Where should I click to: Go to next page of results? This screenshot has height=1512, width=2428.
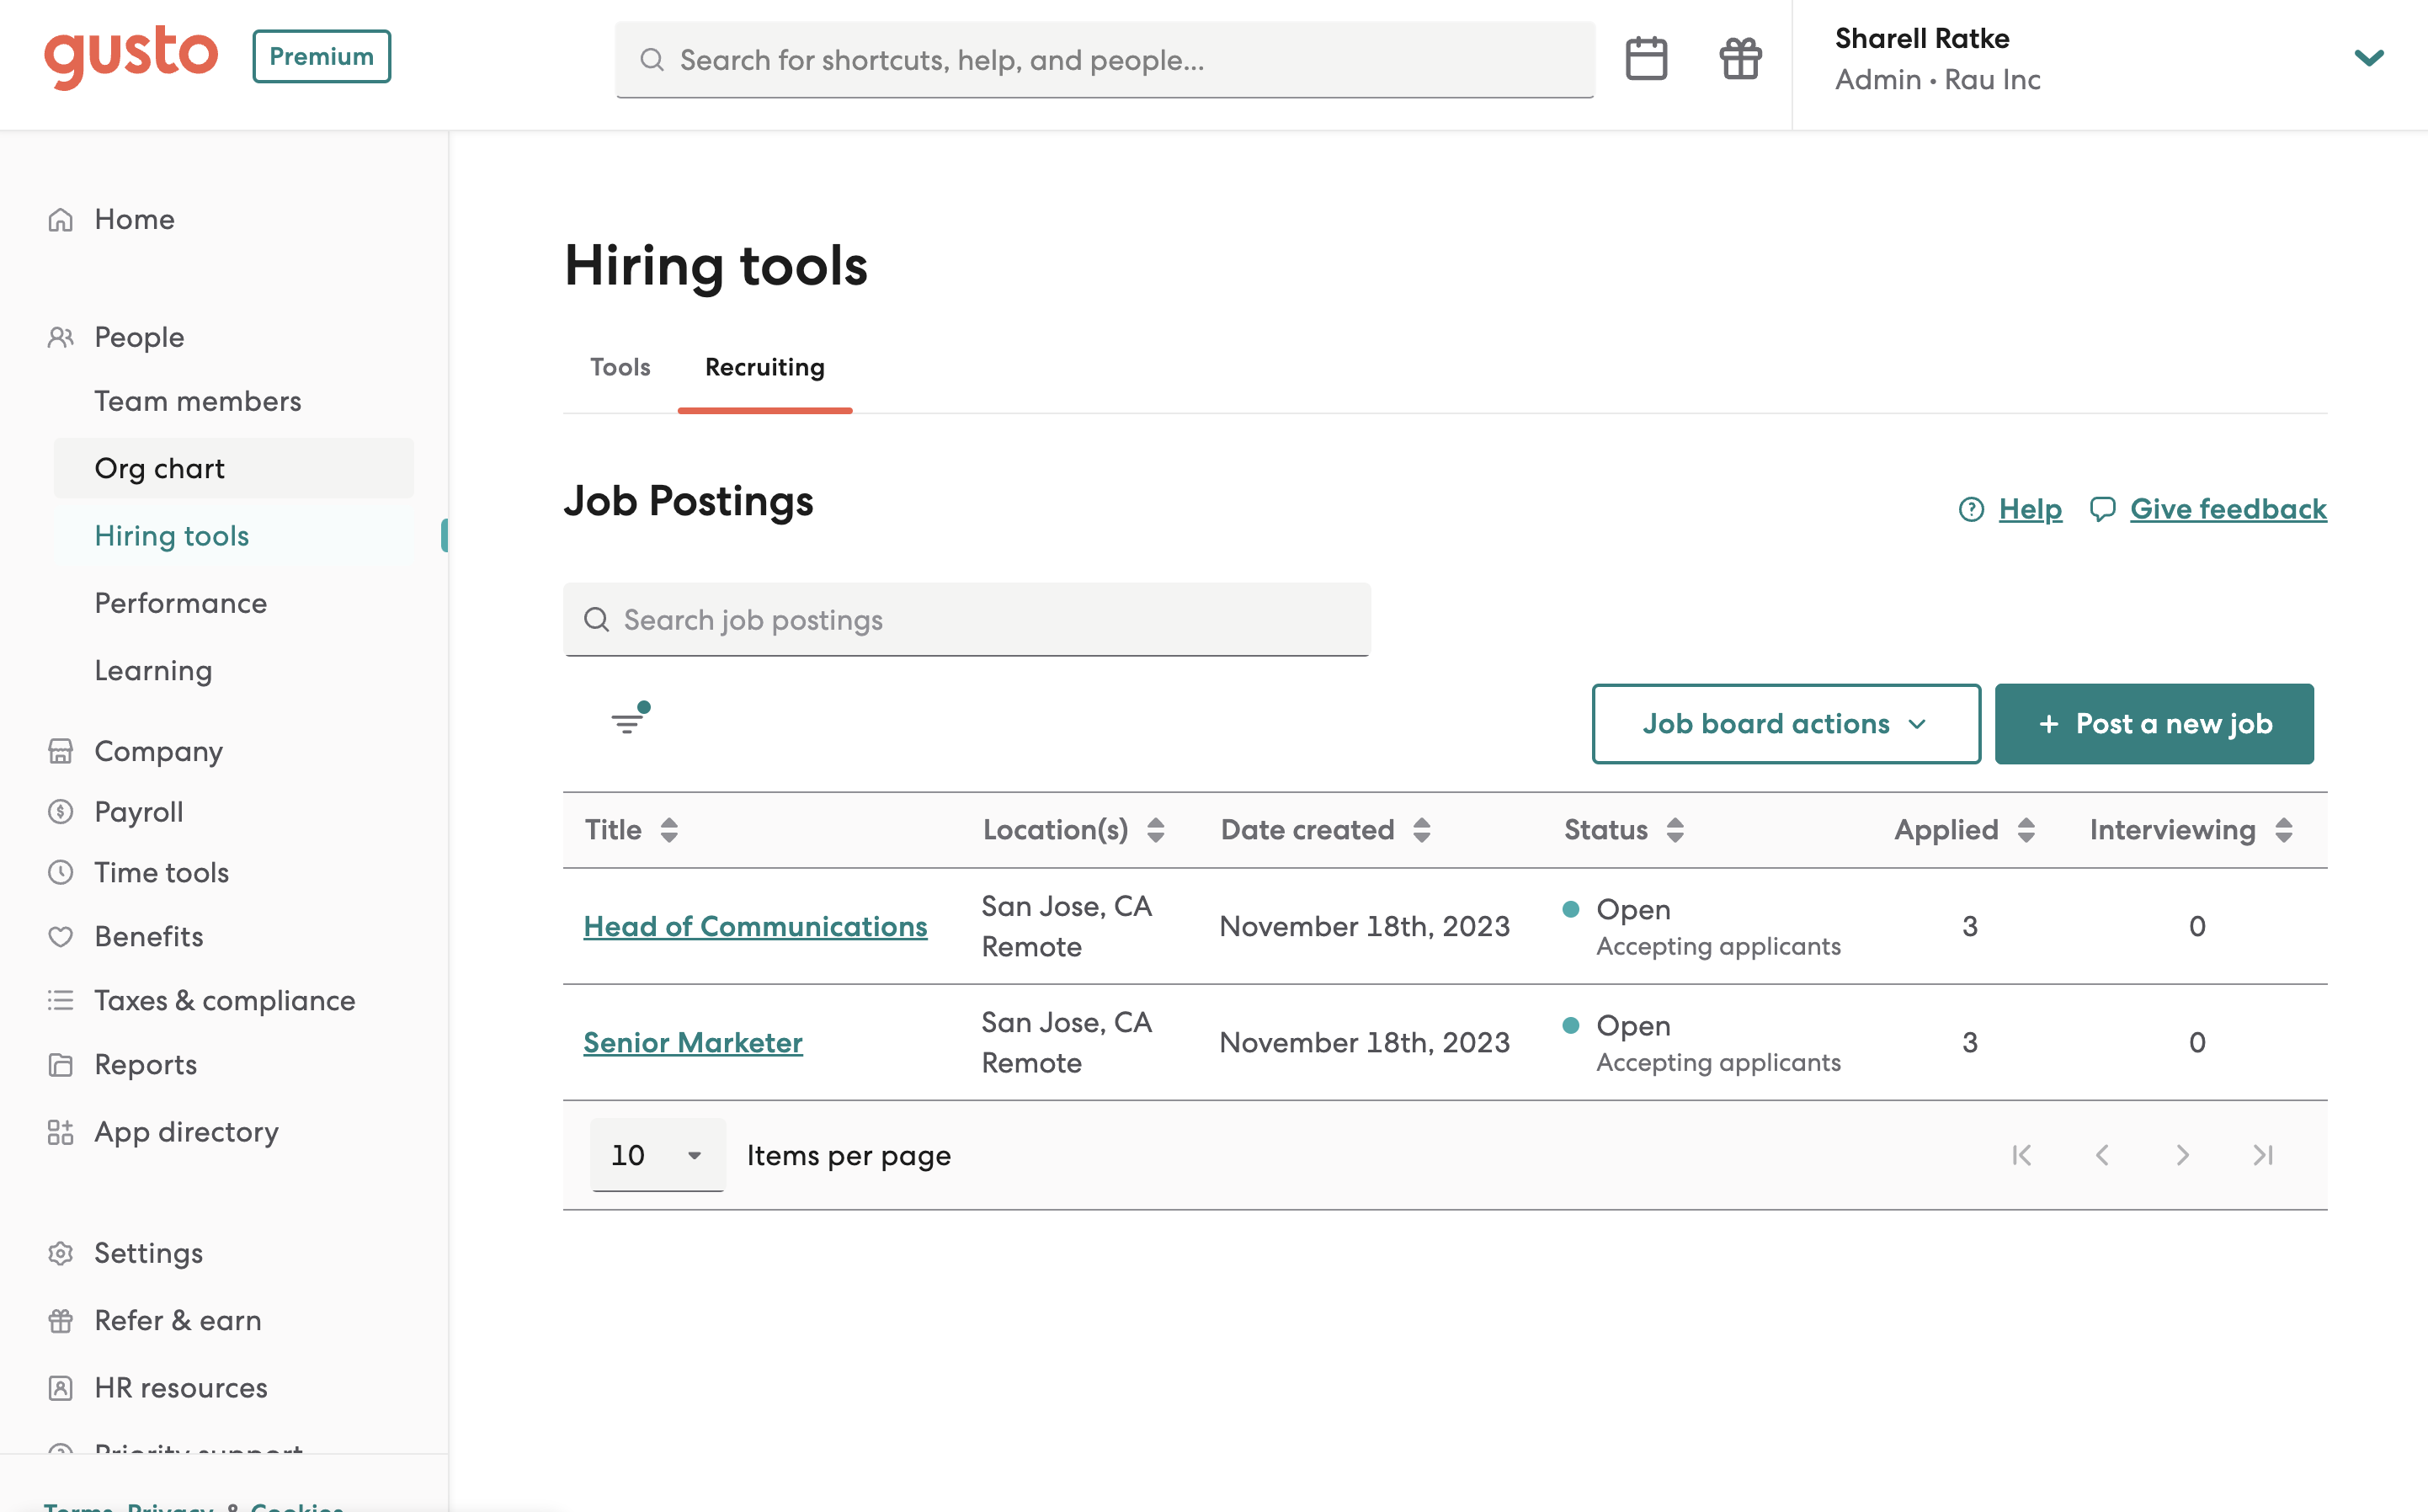point(2182,1155)
